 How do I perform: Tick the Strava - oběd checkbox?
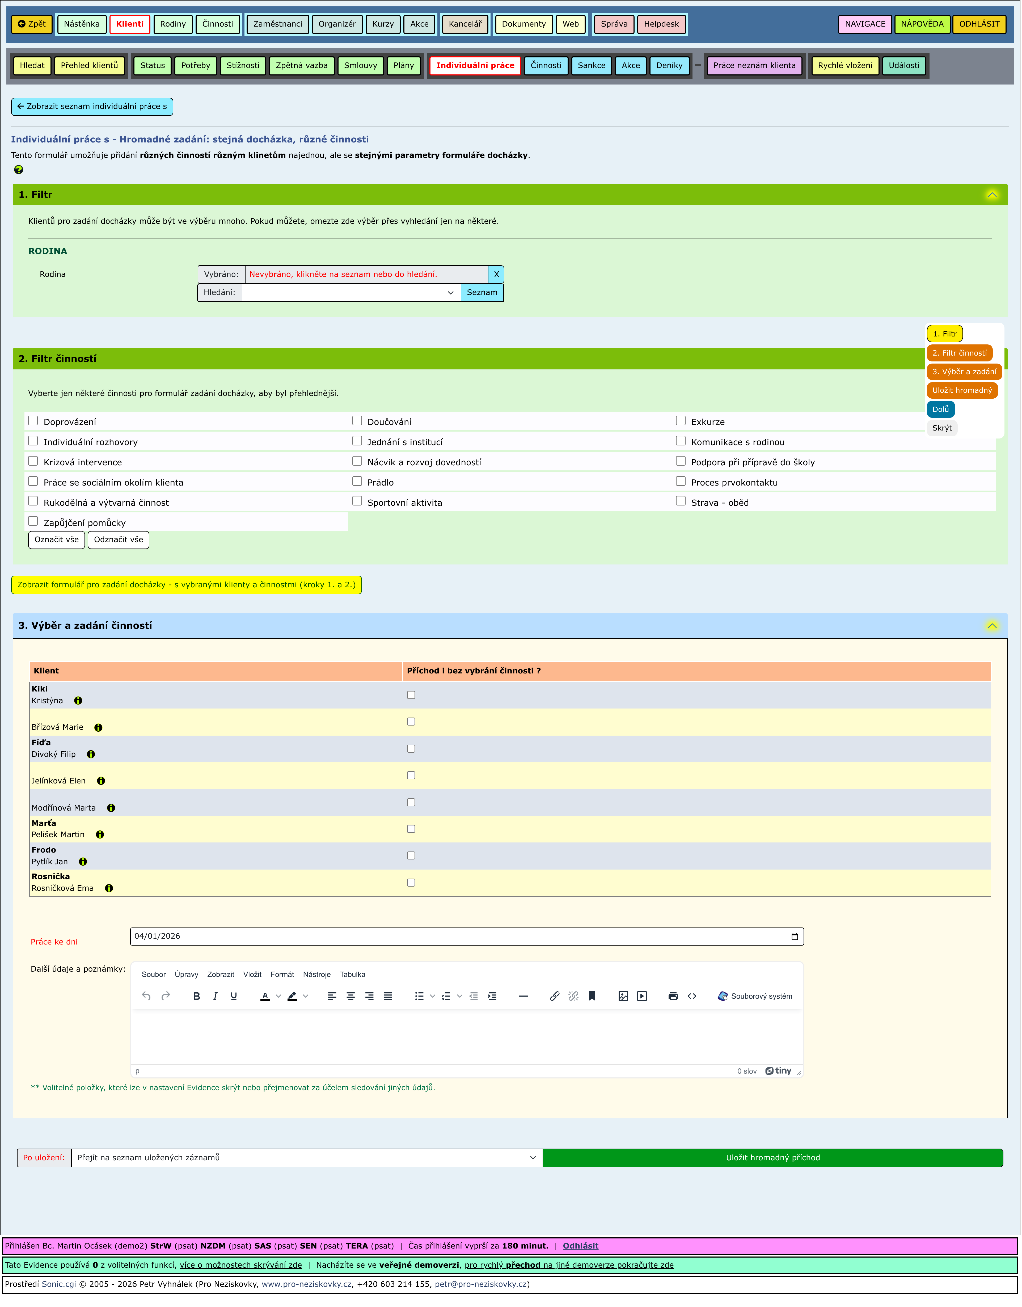point(681,501)
